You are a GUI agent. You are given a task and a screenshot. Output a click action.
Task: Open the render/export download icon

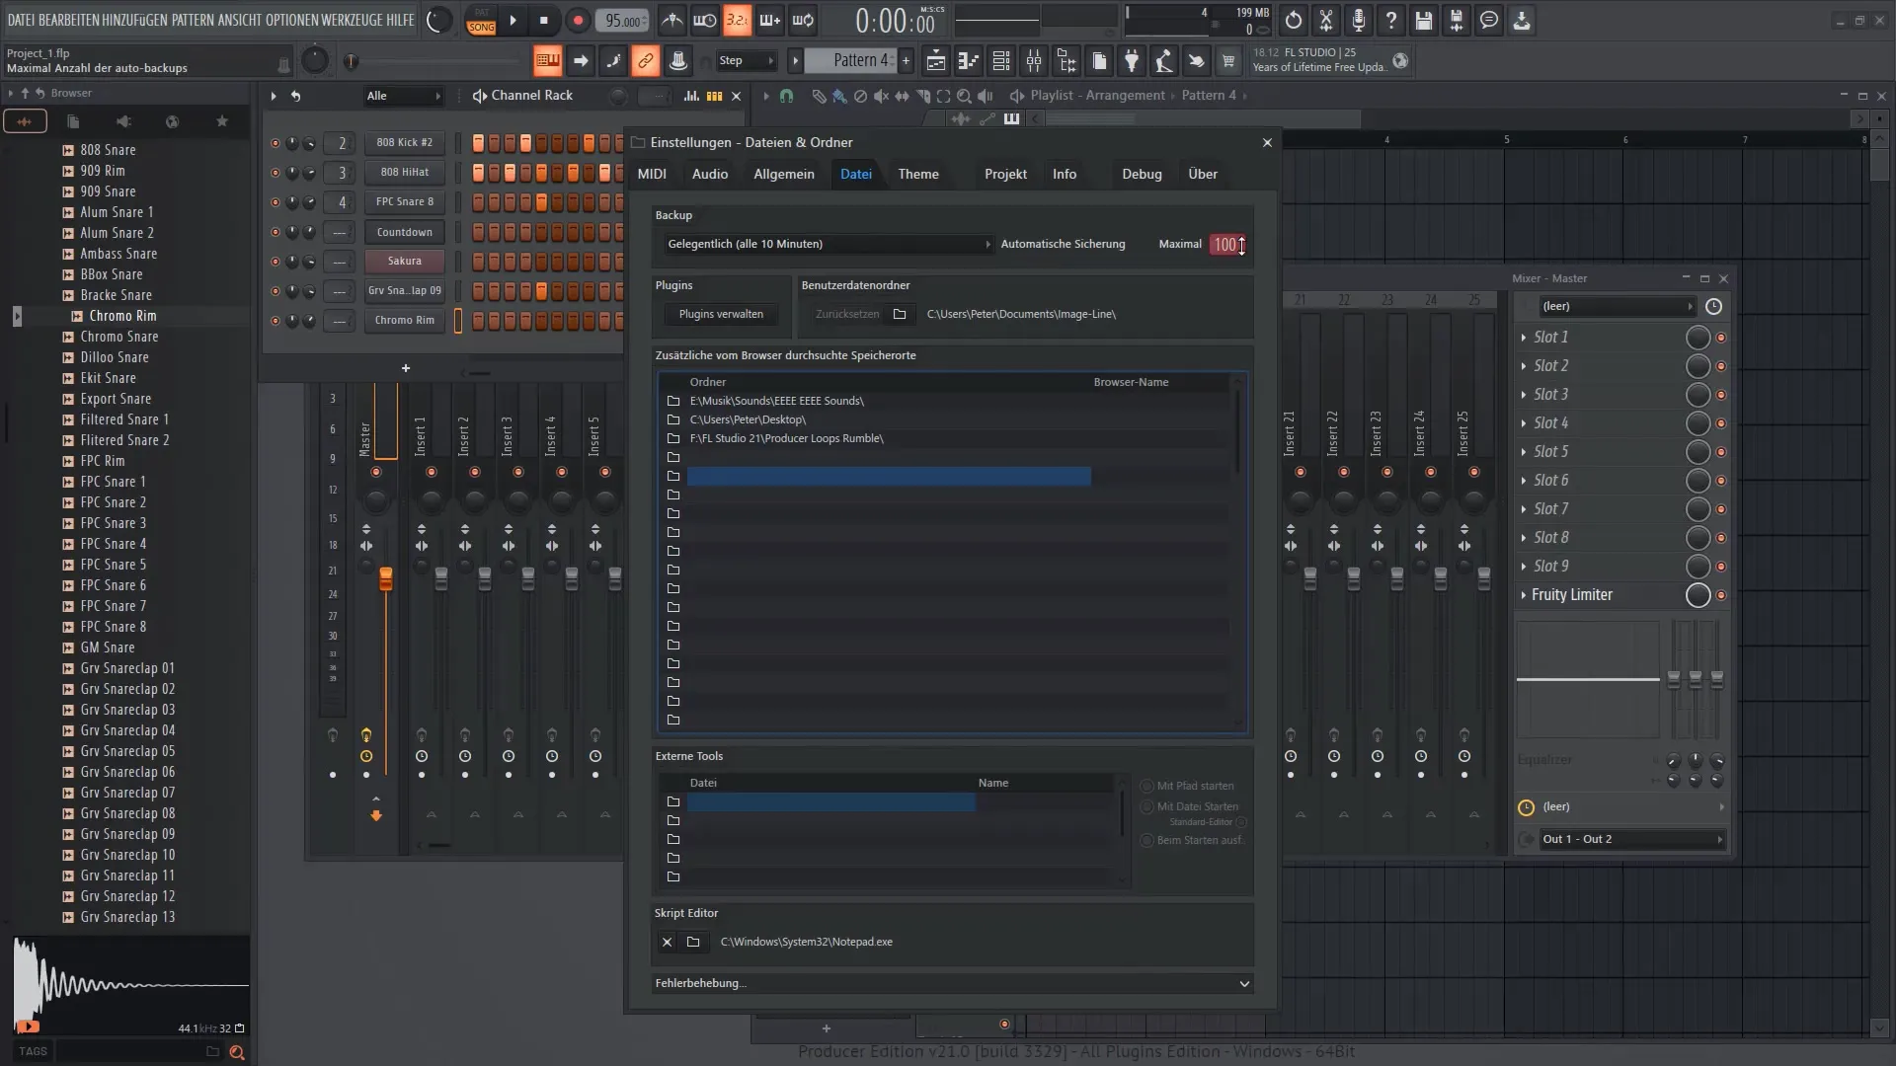(1522, 20)
